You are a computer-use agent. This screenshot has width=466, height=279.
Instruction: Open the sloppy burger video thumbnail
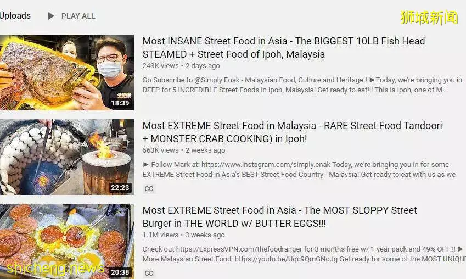click(x=67, y=241)
